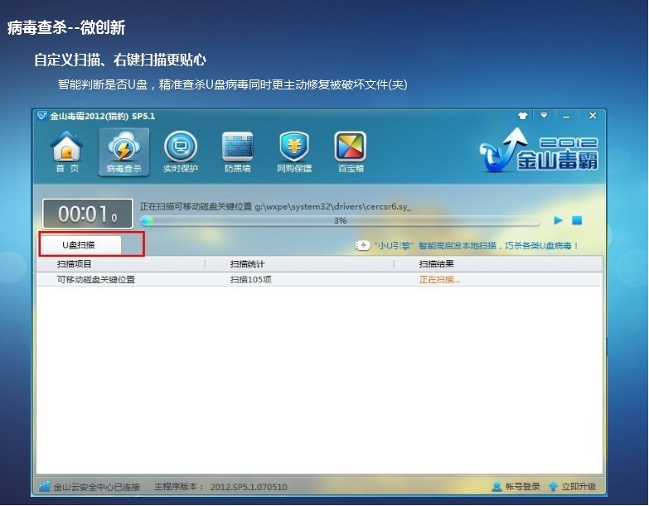Click the 小U引擎 USB engine icon

362,246
